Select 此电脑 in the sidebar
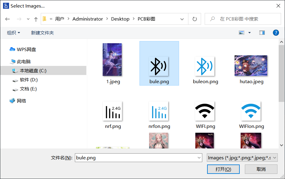Image resolution: width=285 pixels, height=179 pixels. click(24, 62)
